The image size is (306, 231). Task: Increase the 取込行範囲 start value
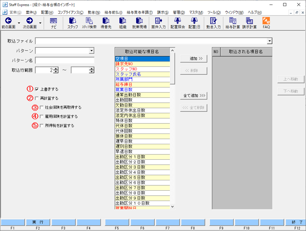56,69
